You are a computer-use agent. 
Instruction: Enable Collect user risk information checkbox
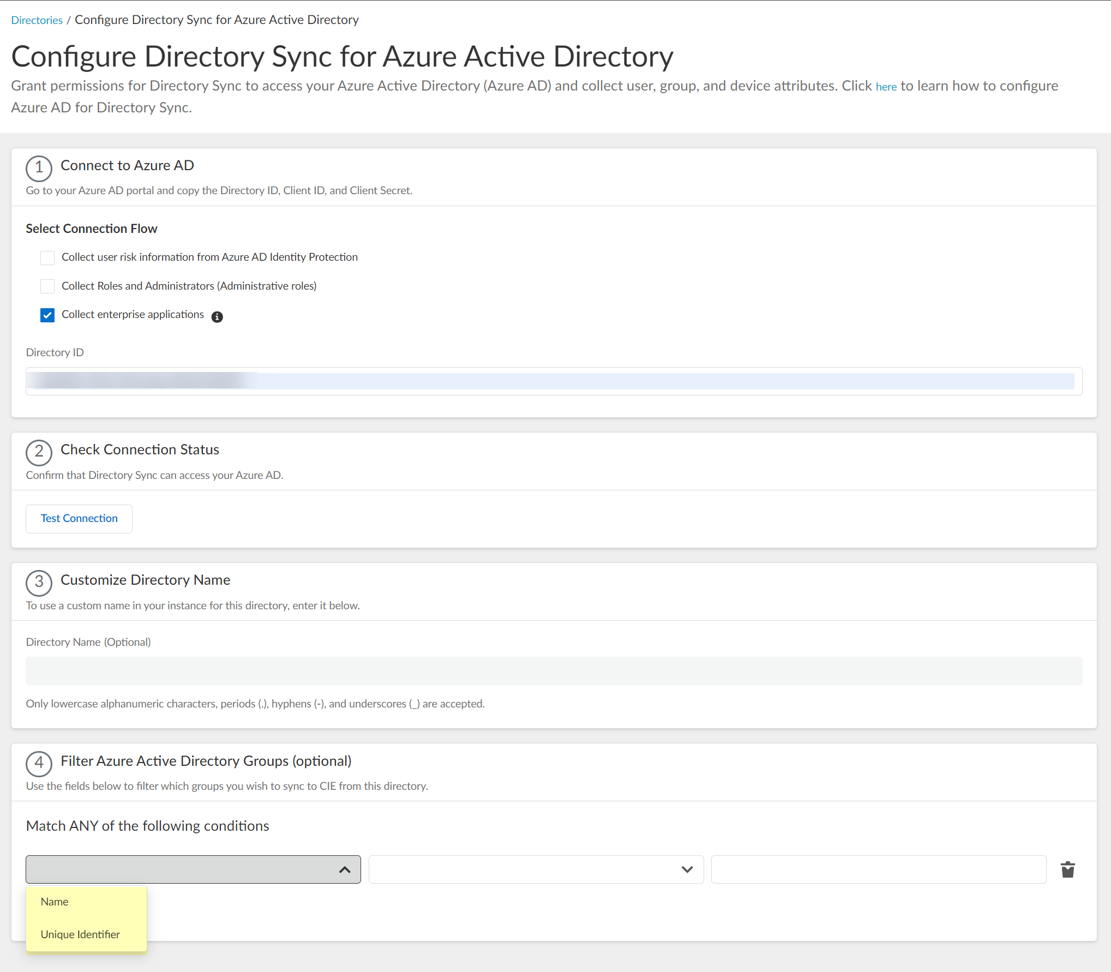coord(47,257)
